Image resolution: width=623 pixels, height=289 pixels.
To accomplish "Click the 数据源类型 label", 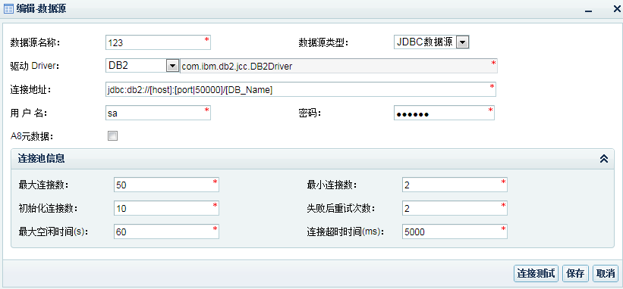I will pos(323,42).
